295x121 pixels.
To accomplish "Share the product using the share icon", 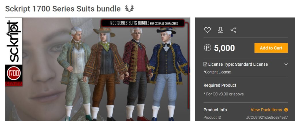I will 233,30.
